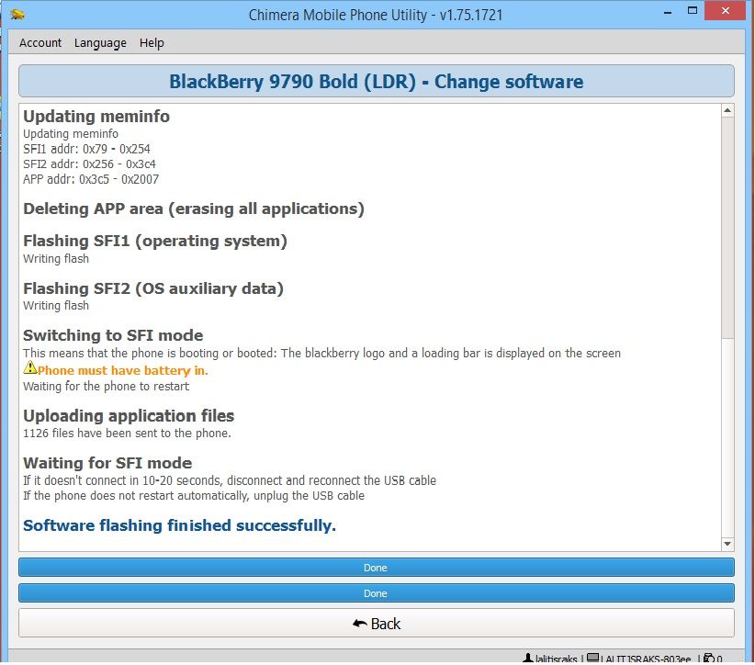Click 'Deleting APP area' heading
This screenshot has width=755, height=665.
(194, 209)
